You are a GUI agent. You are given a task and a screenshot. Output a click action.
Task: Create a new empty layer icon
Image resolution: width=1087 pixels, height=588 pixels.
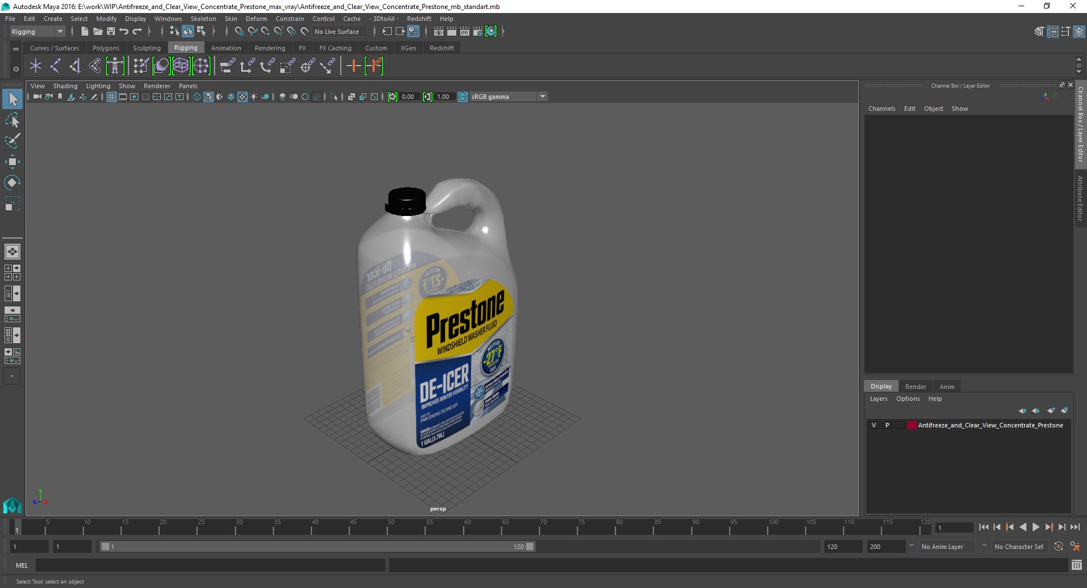[1051, 410]
